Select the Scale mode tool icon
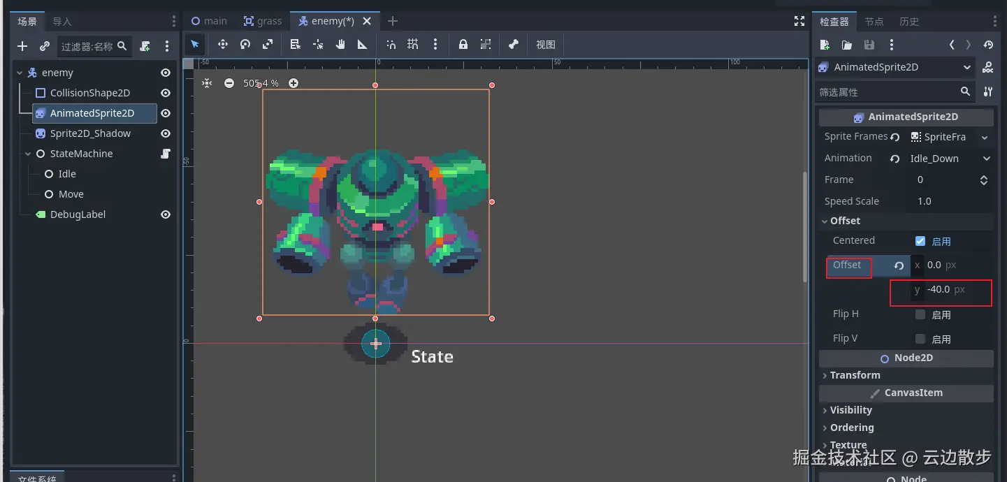This screenshot has width=1007, height=482. (268, 45)
